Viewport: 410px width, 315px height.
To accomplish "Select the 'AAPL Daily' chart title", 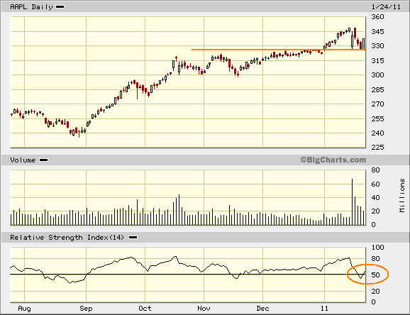I will (x=31, y=7).
